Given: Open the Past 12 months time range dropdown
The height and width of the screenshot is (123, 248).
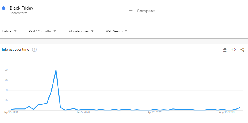Looking at the screenshot, I should click(42, 31).
